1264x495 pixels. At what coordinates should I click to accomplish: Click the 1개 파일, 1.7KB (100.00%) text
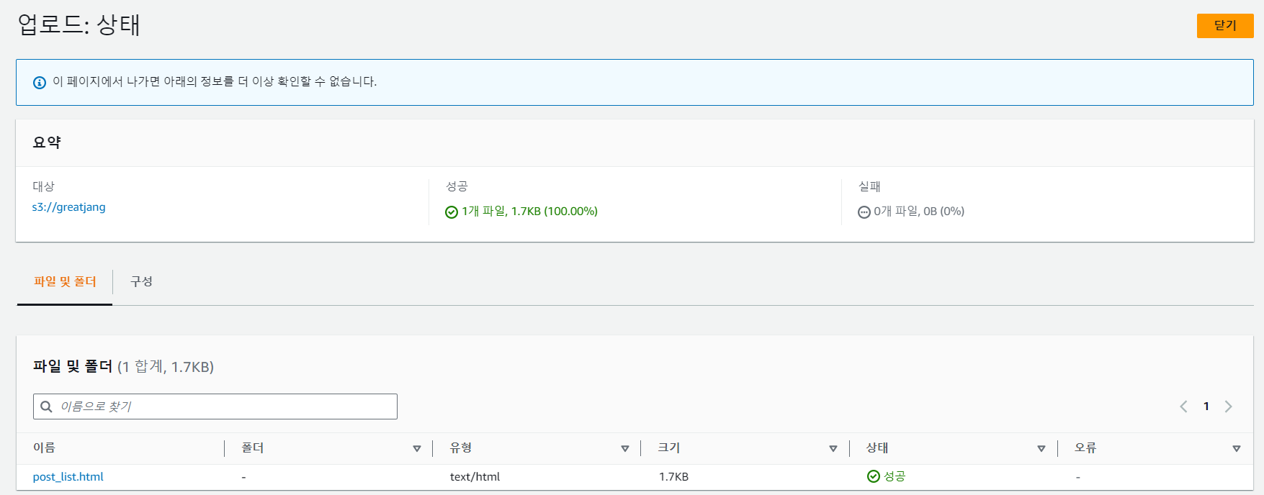point(529,211)
